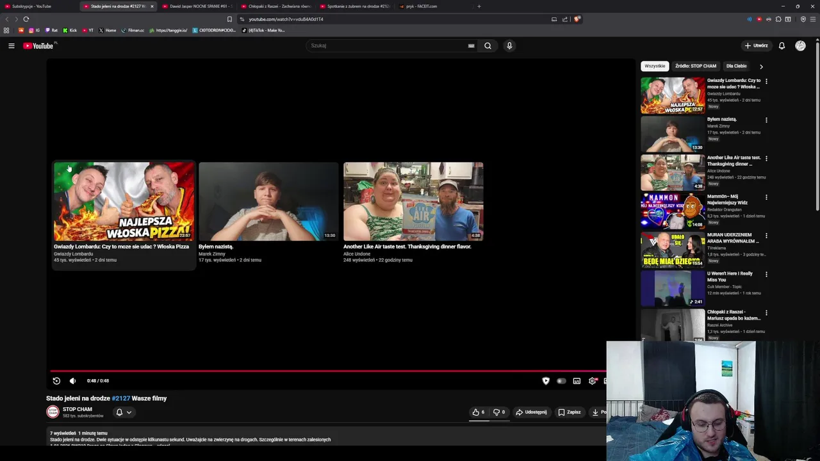Open the TikTok - Make Yo... bookmark
Image resolution: width=820 pixels, height=461 pixels.
[x=263, y=30]
